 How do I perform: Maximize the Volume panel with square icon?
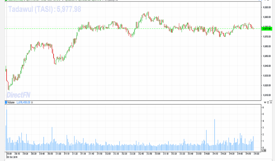[x=268, y=102]
